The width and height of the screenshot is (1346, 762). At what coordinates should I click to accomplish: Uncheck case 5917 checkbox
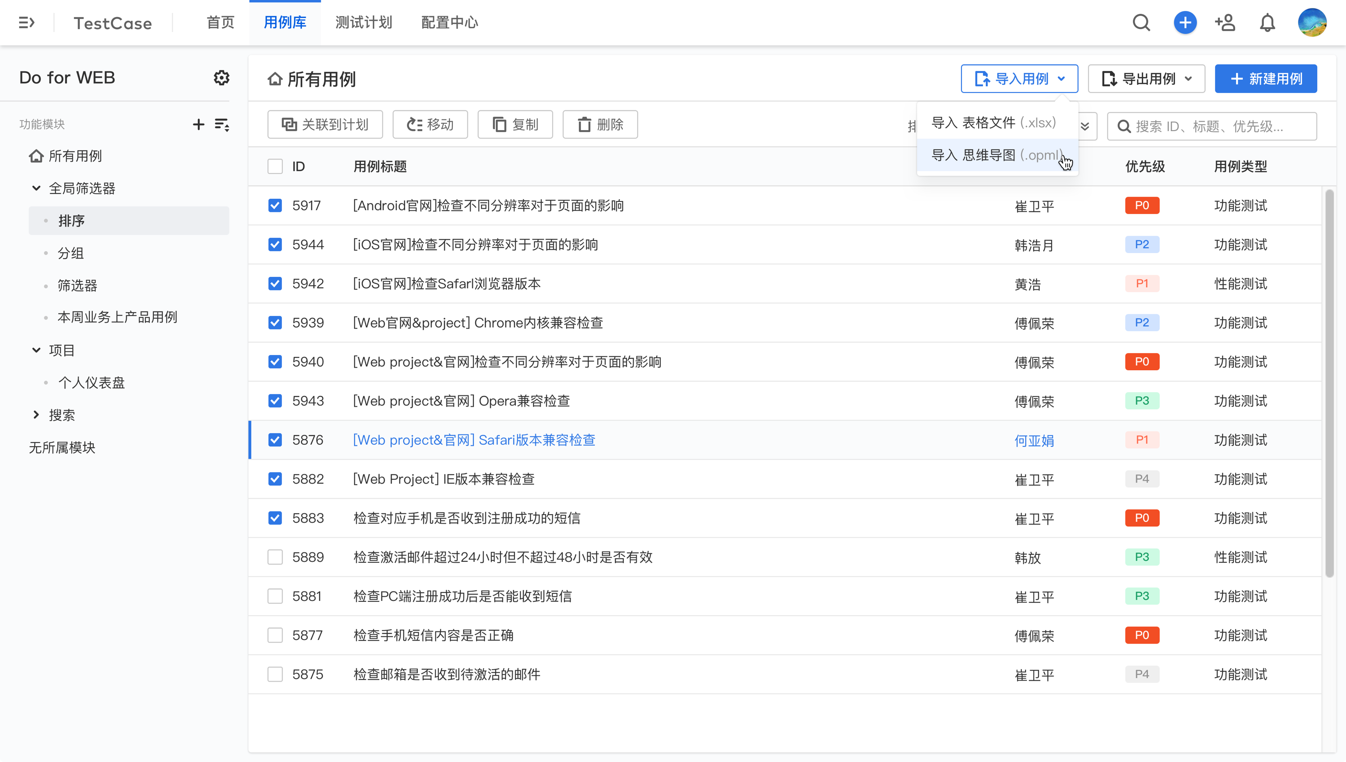tap(275, 205)
